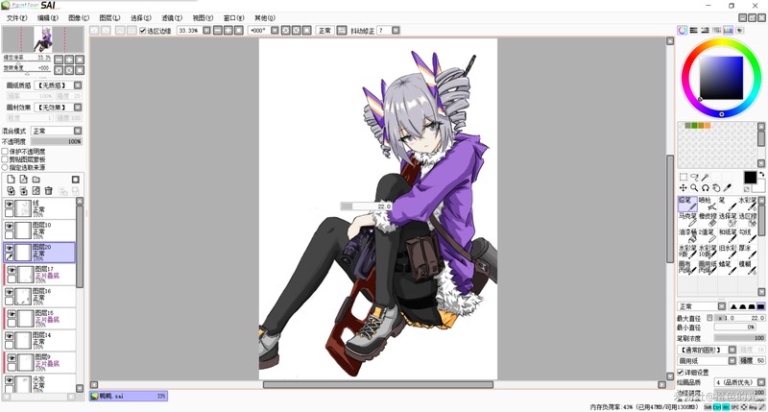Uncheck 详细设置 in brush settings
The height and width of the screenshot is (412, 768).
click(682, 372)
